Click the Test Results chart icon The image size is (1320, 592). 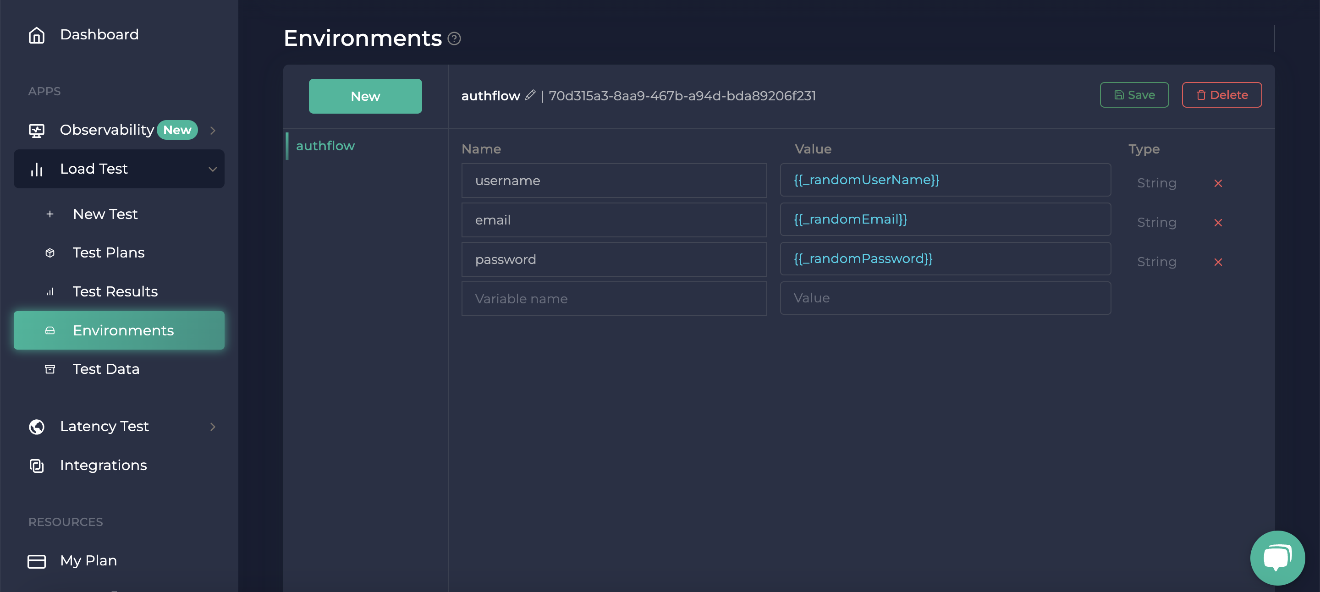click(49, 291)
